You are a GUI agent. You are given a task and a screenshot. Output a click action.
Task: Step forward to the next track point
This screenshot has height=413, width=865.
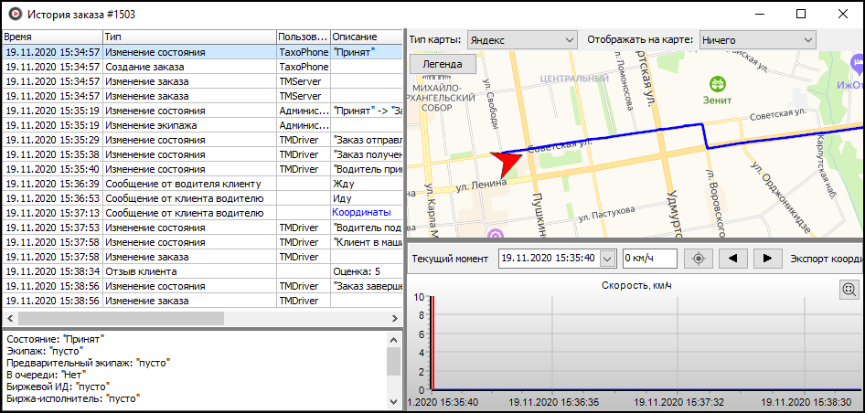tap(767, 258)
